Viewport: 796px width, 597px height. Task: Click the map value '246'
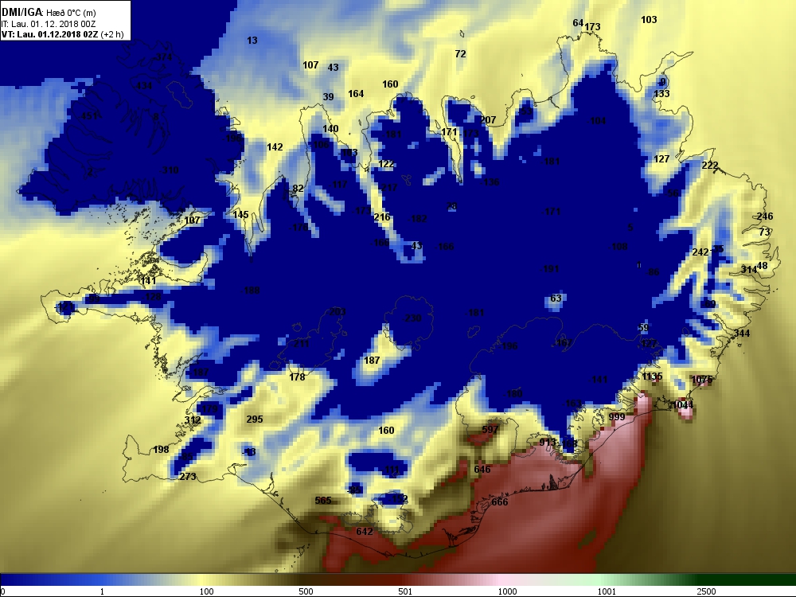[x=764, y=217]
